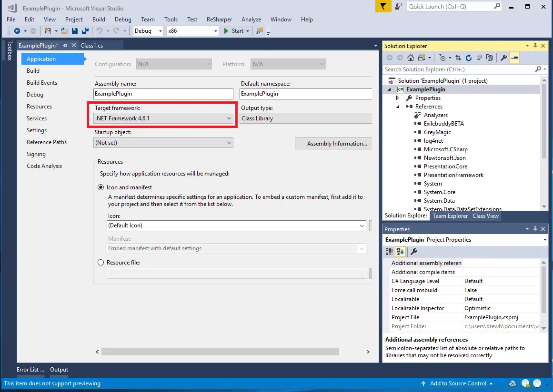Click the Default namespace input field
Image resolution: width=553 pixels, height=392 pixels.
click(306, 94)
